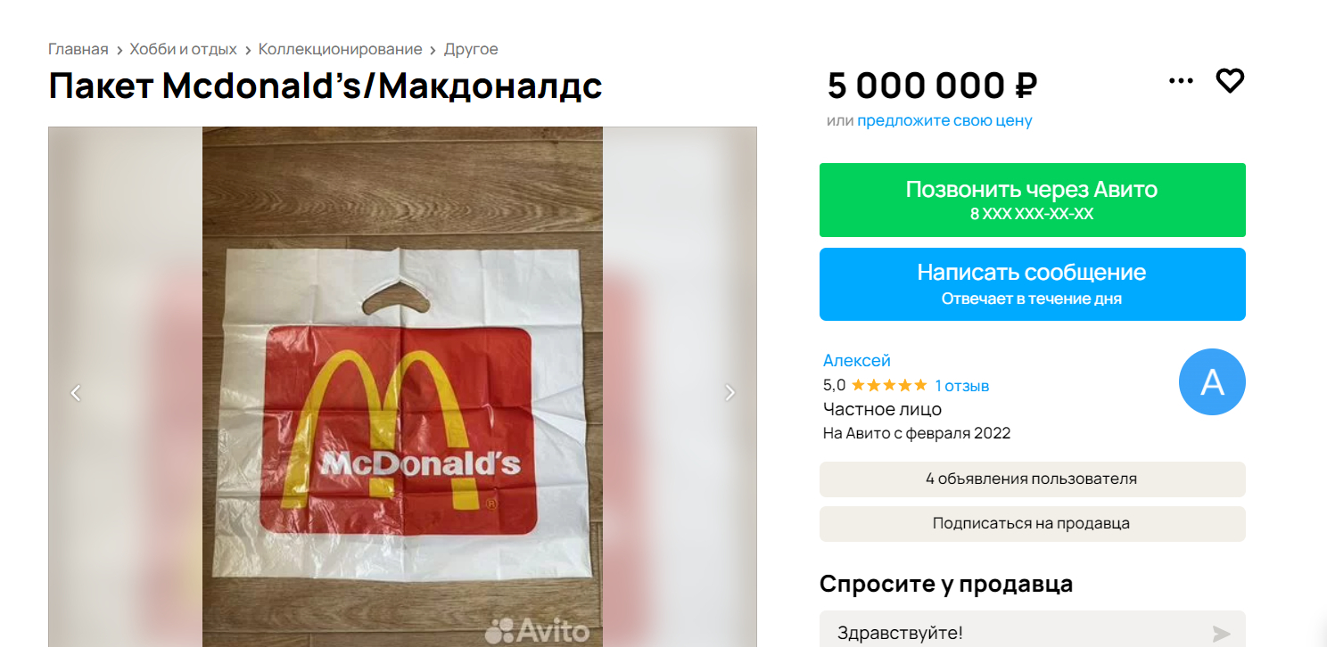Show next photo with right arrow
The image size is (1327, 647).
coord(729,392)
